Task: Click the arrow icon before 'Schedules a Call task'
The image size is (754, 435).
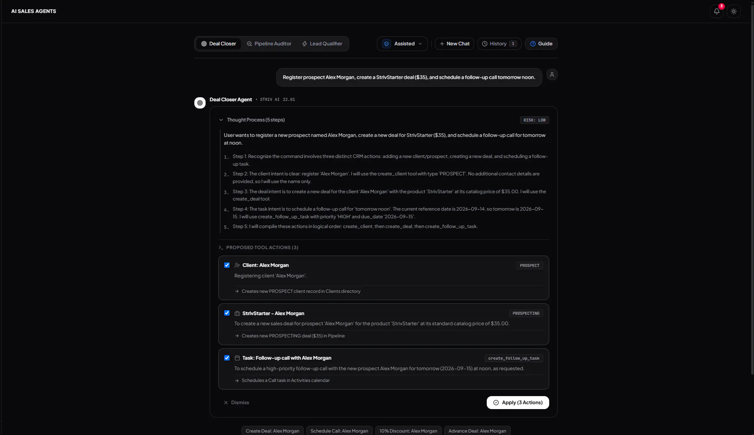Action: click(x=237, y=380)
